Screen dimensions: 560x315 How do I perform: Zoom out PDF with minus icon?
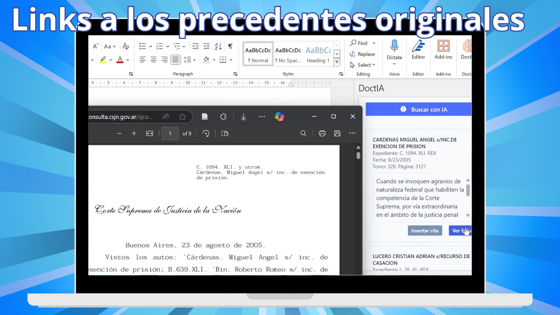click(x=119, y=133)
